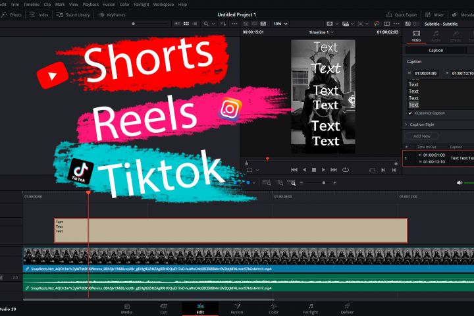Open the media pool three-dot options menu

234,24
